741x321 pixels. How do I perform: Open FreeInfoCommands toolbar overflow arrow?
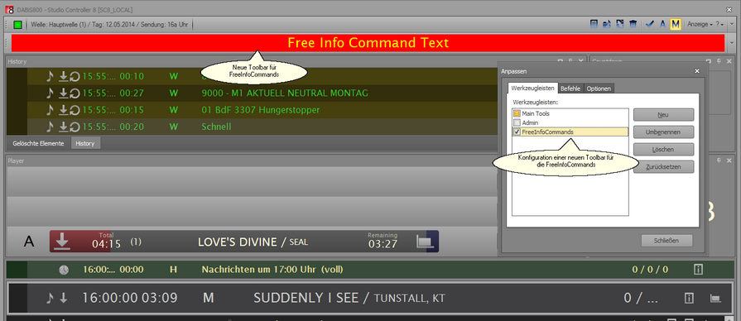point(732,43)
